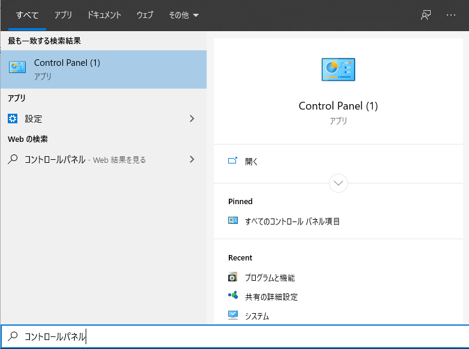Open pinned すべてのコントロール パネル項目
This screenshot has height=349, width=469.
292,221
